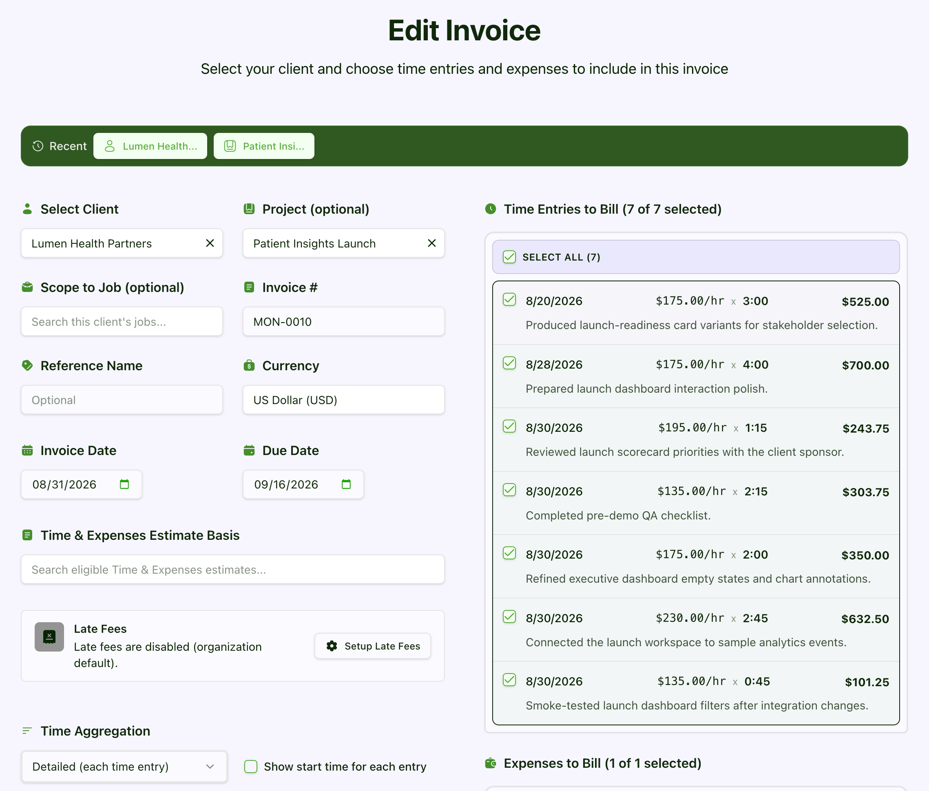This screenshot has height=791, width=929.
Task: Click the Late Fees disabled icon
Action: pyautogui.click(x=49, y=637)
